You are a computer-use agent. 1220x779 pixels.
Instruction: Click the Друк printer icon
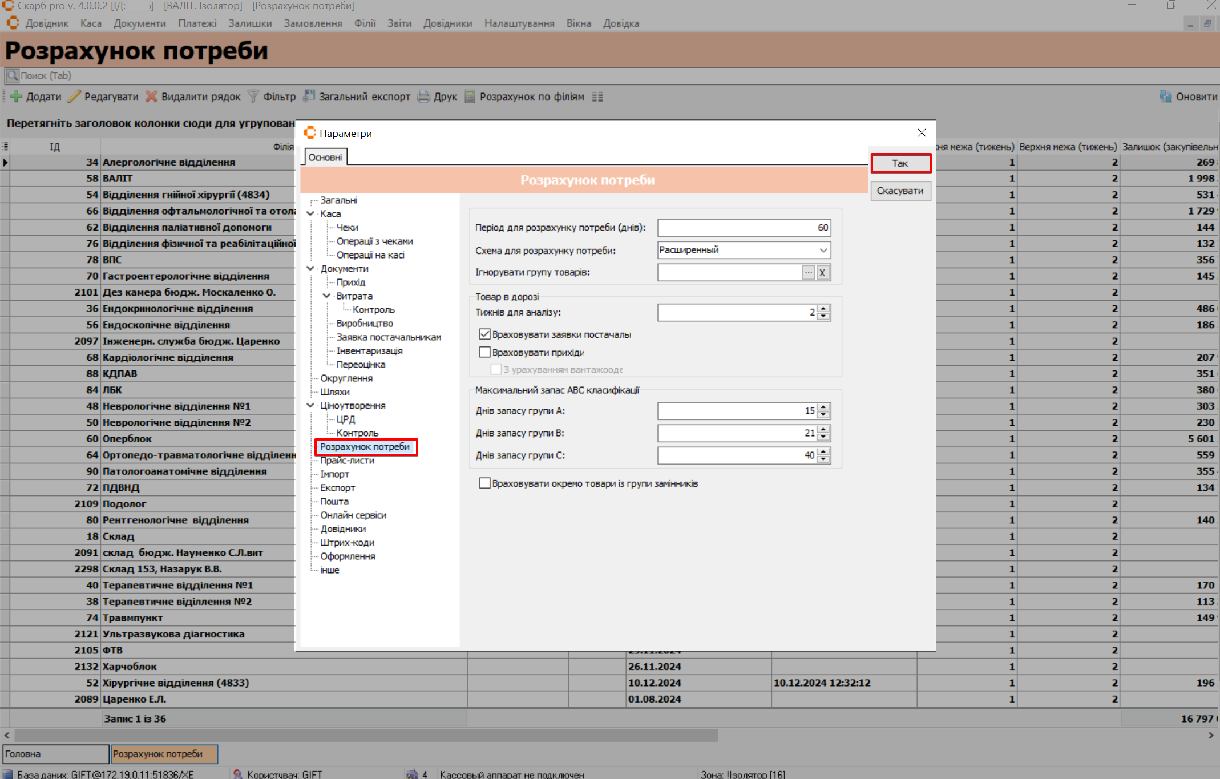(x=423, y=96)
